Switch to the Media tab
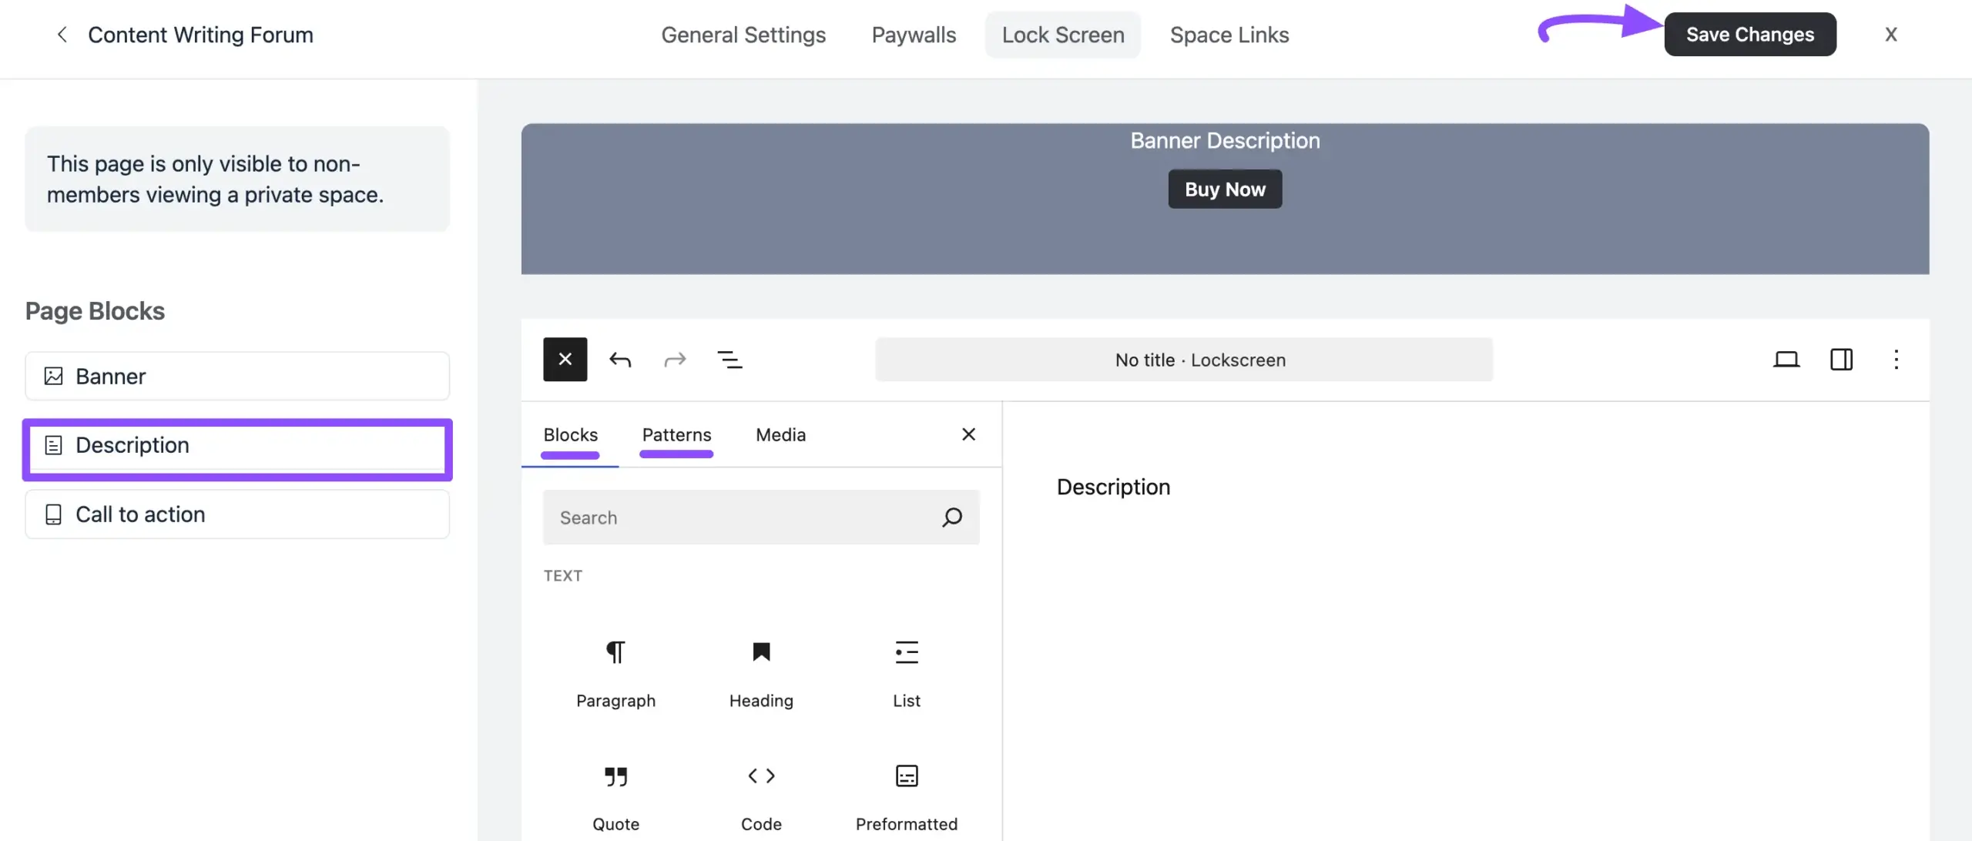Image resolution: width=1972 pixels, height=841 pixels. pyautogui.click(x=780, y=434)
